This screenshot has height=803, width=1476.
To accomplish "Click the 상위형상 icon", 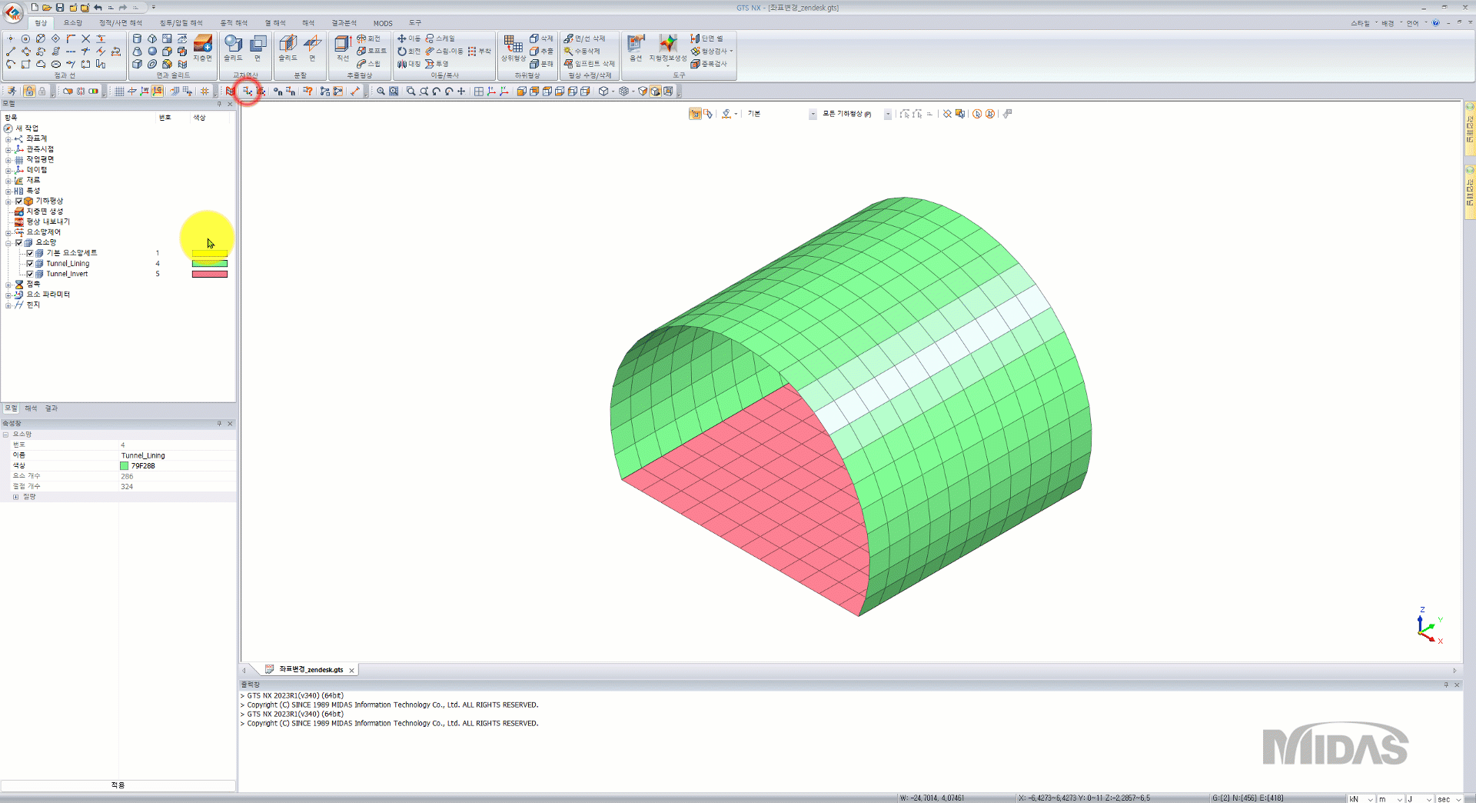I will click(514, 48).
